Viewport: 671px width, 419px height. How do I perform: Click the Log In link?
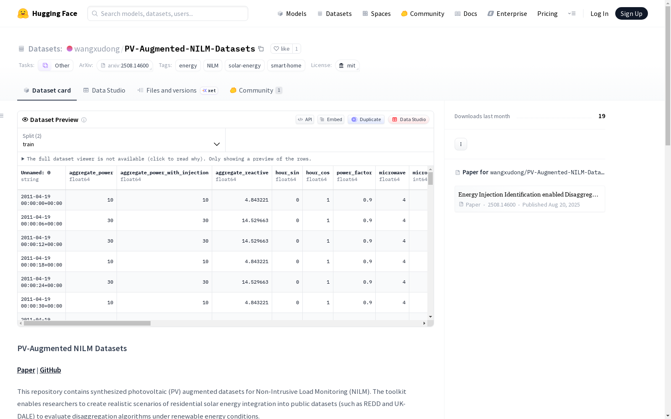coord(599,13)
